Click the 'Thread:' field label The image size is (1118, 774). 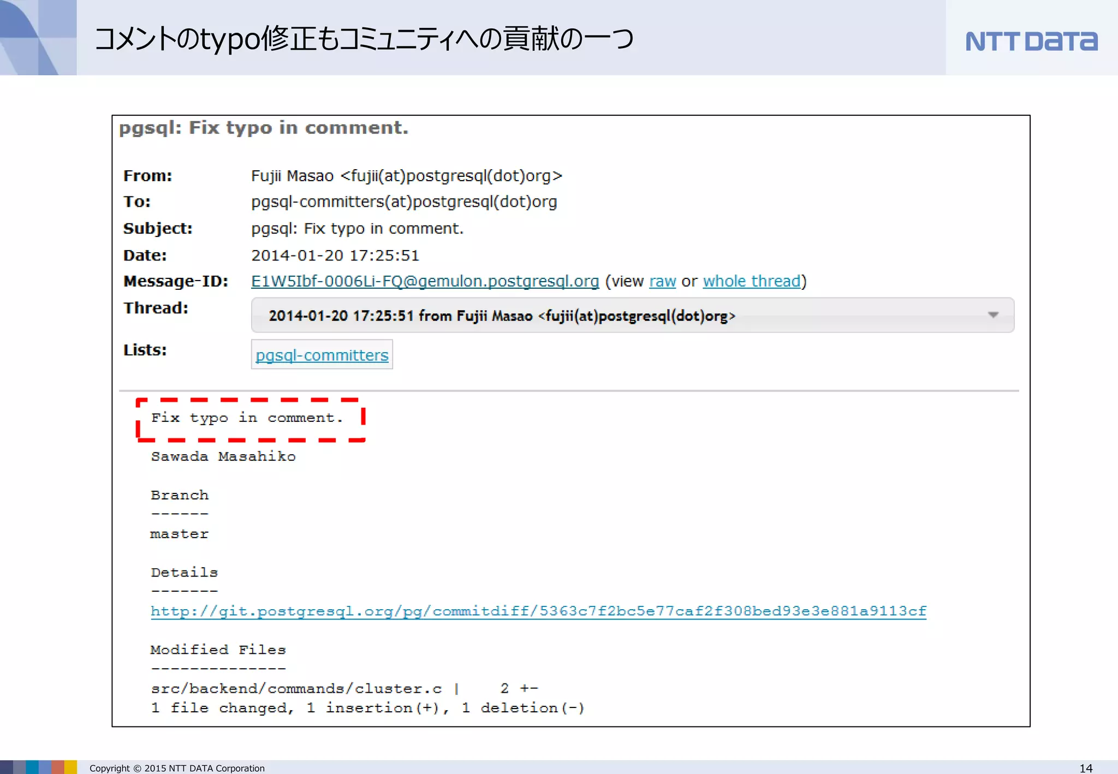coord(156,308)
